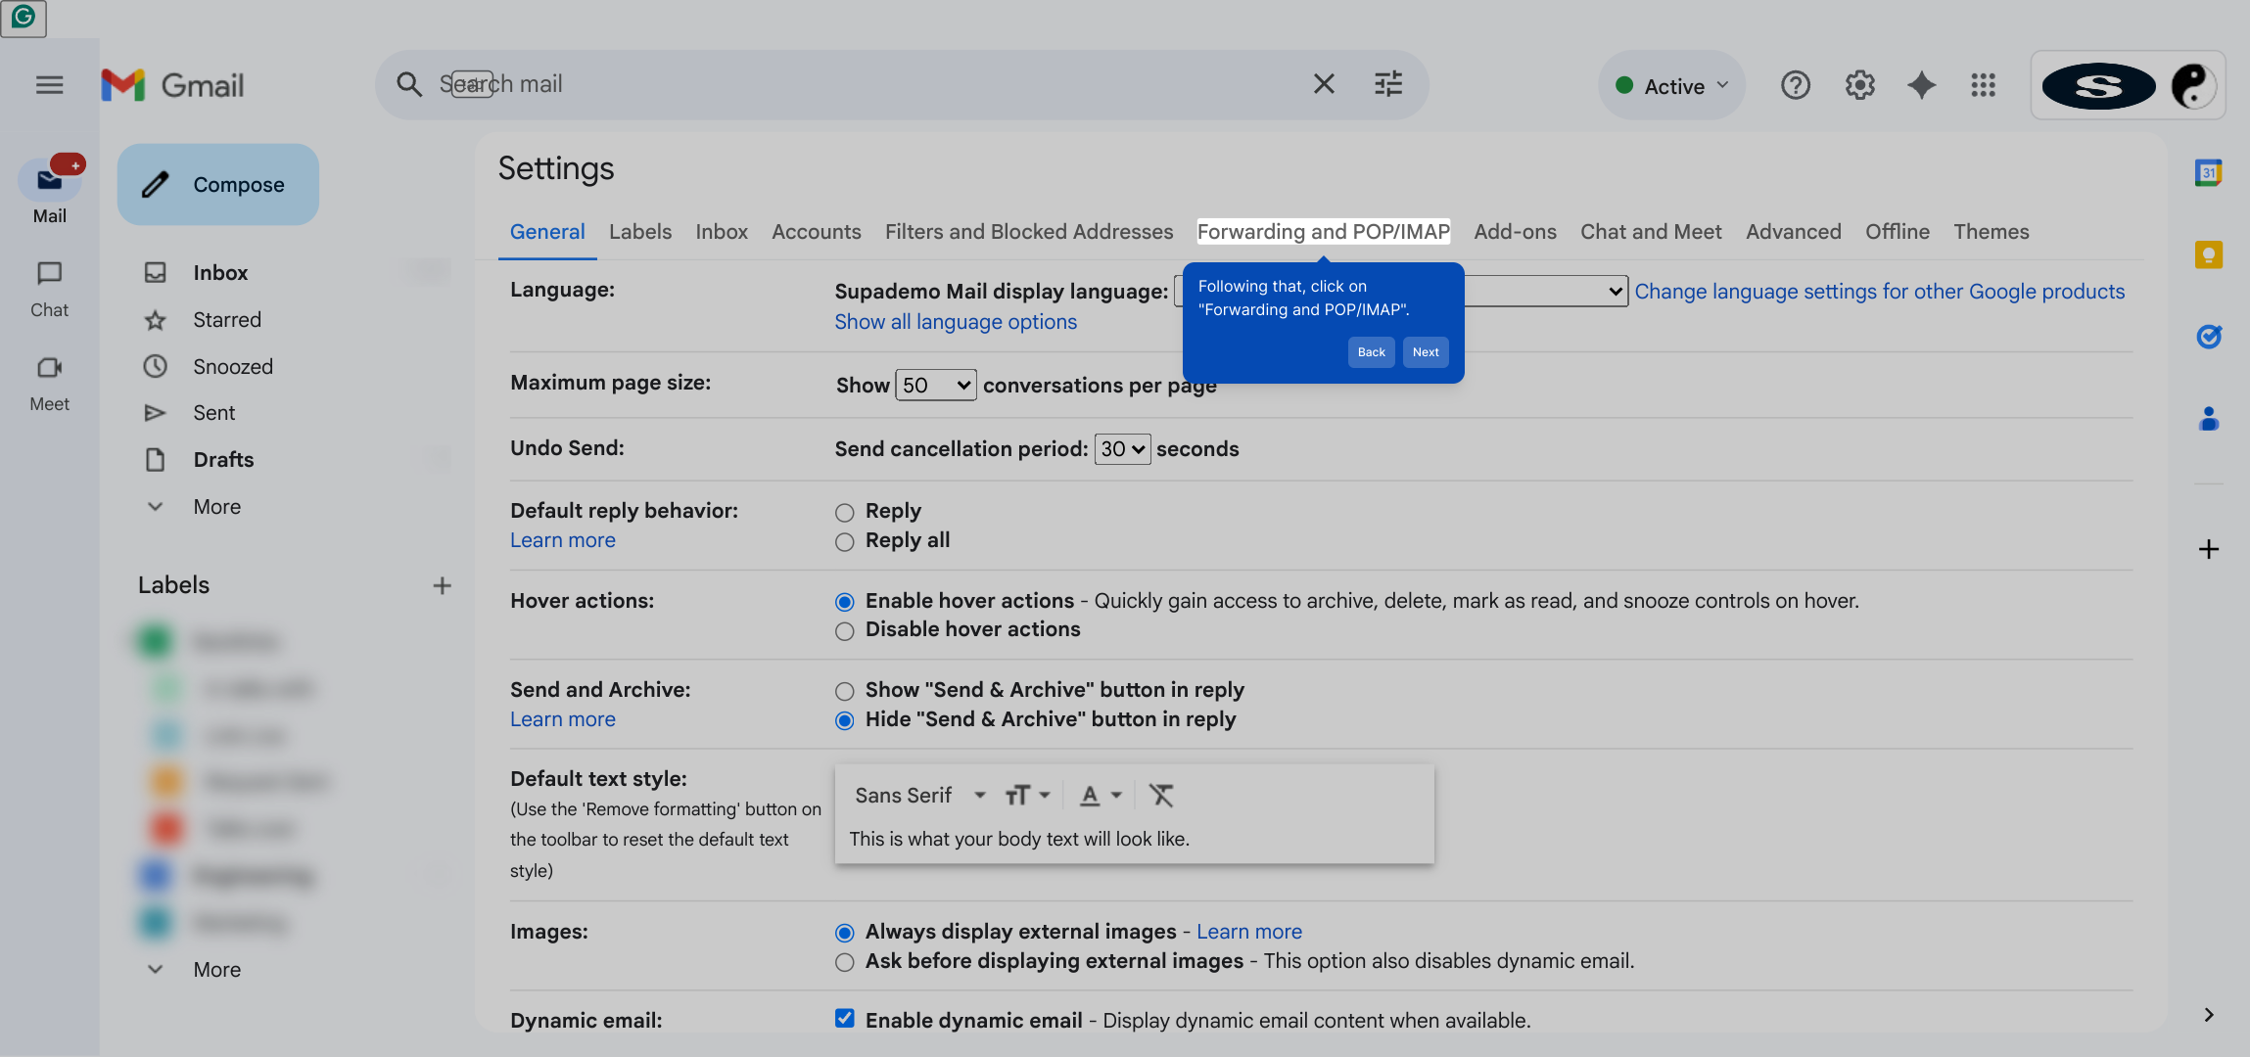The height and width of the screenshot is (1057, 2250).
Task: Switch to the Accounts tab
Action: pos(817,232)
